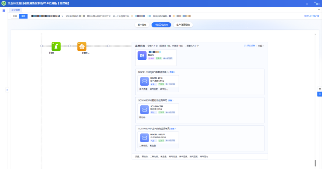Switch to 视图 diagram view
Viewport: 322px width, 169px height.
(23, 16)
